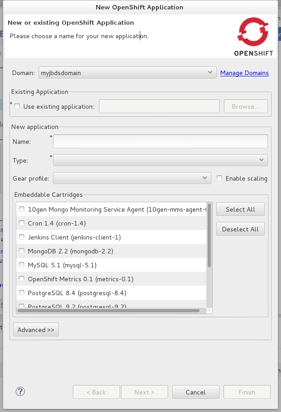
Task: Click the application Name text field
Action: (x=161, y=142)
